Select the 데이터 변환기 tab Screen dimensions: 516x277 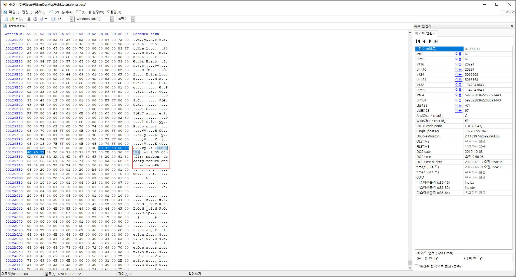tap(425, 33)
